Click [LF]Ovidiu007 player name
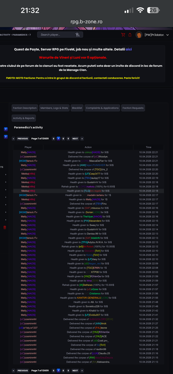The image size is (173, 374). click(x=93, y=315)
